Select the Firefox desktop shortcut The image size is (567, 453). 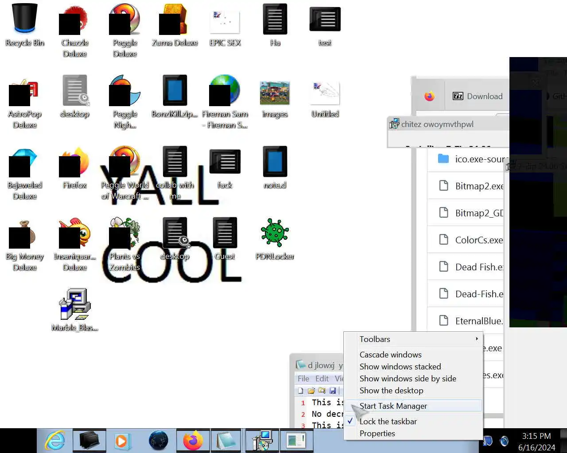[x=74, y=168]
